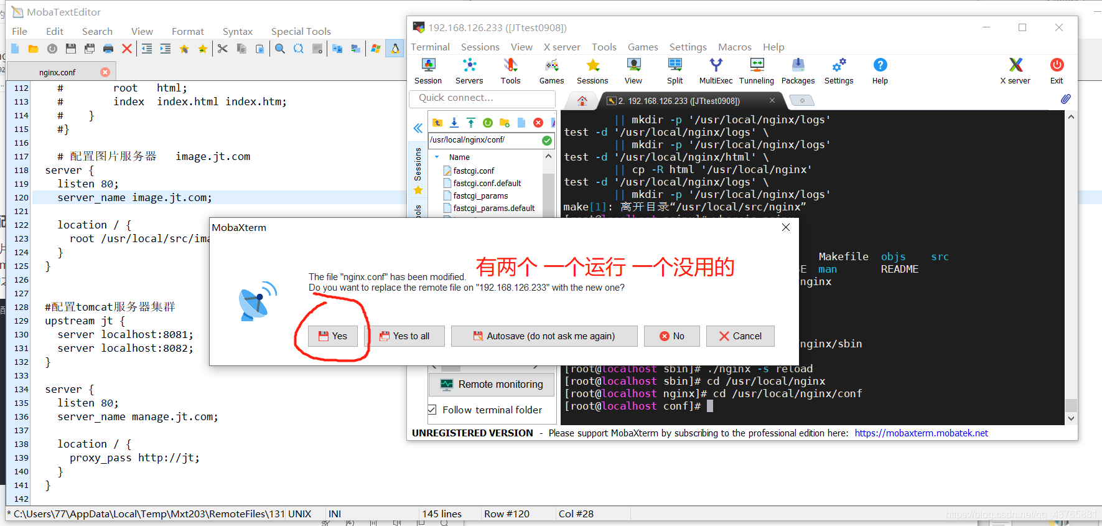The height and width of the screenshot is (526, 1102).
Task: Open the mobaxterm.mobatek.net link
Action: tap(921, 433)
